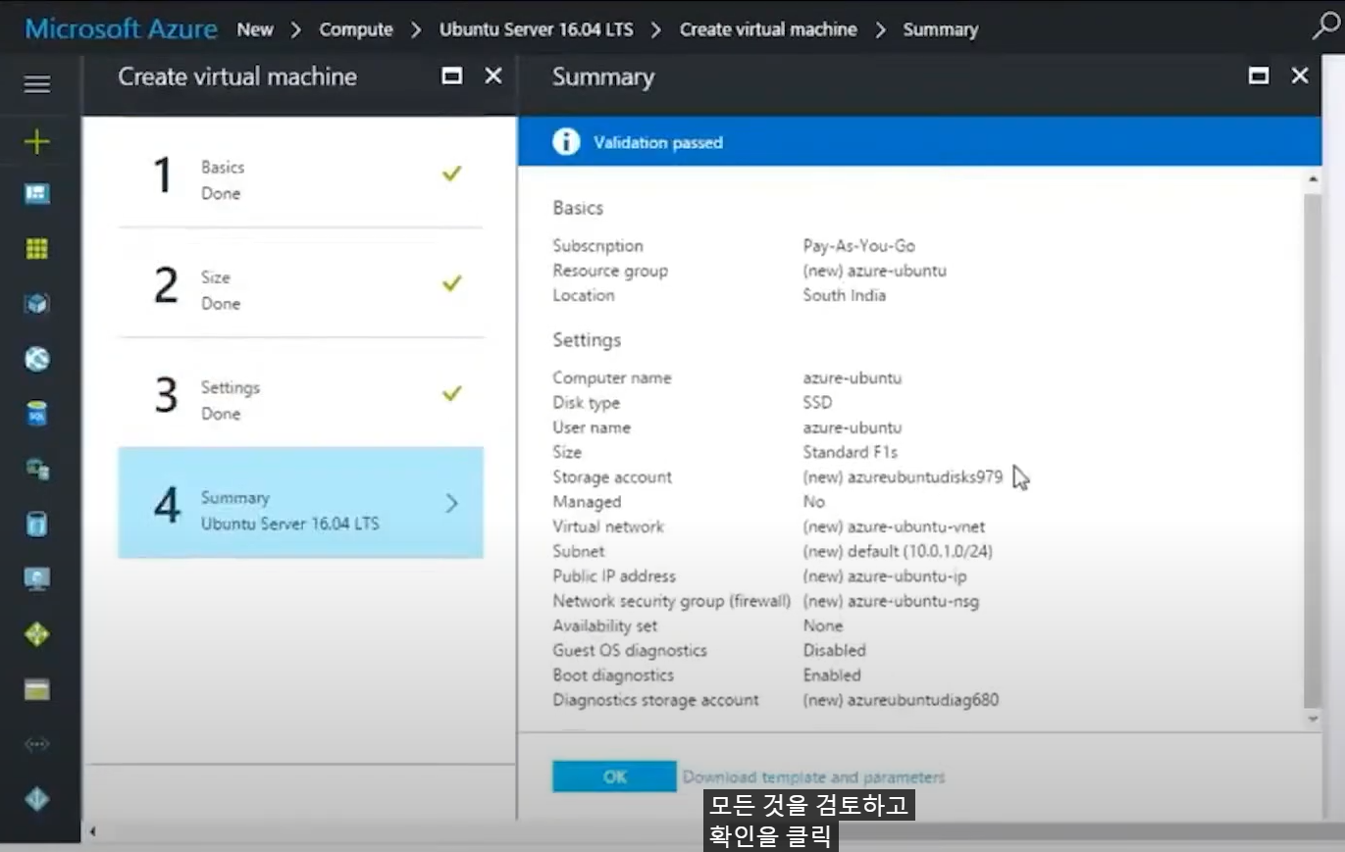Open the Dashboard icon in the sidebar

[37, 194]
